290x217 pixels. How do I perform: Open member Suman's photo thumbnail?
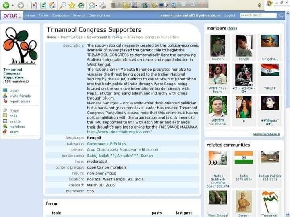(217, 45)
